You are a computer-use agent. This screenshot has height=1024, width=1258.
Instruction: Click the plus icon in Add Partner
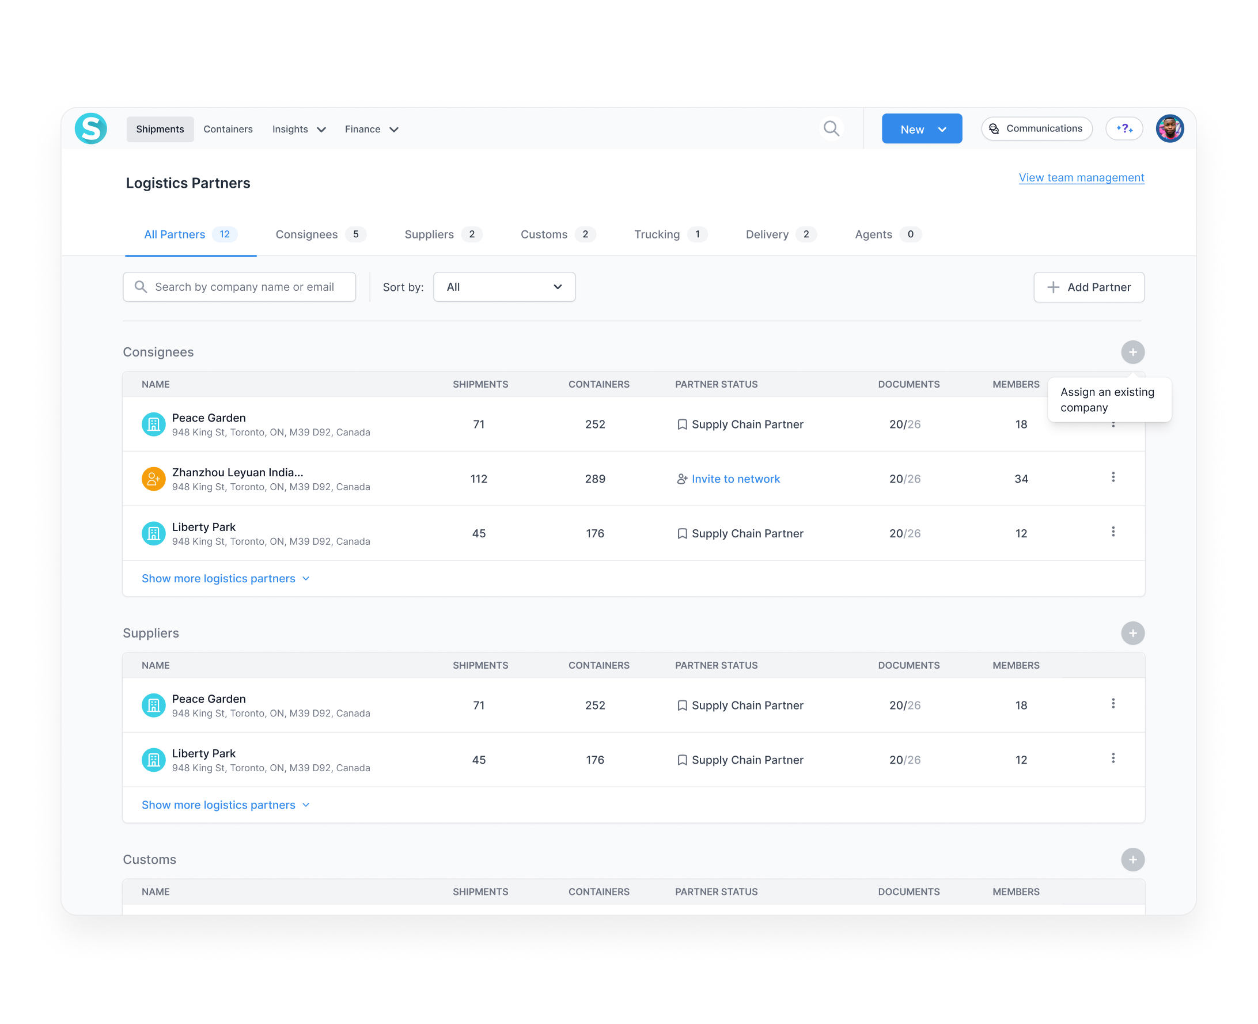[x=1053, y=287]
